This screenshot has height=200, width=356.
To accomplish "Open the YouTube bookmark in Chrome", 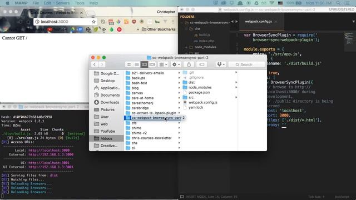I will (x=57, y=29).
